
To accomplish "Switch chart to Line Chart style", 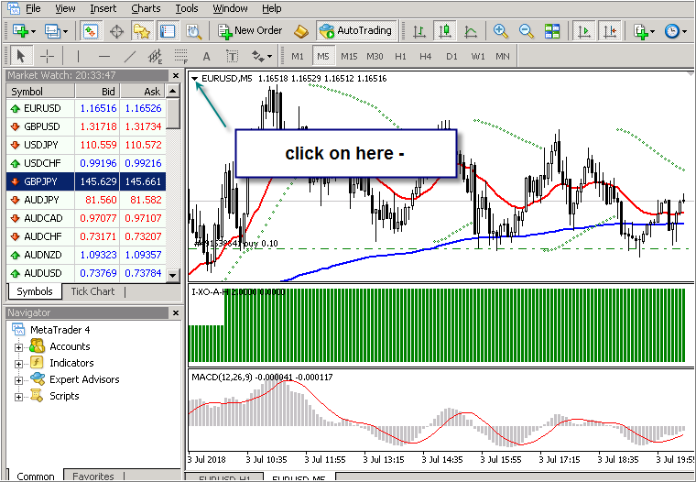I will [x=471, y=31].
